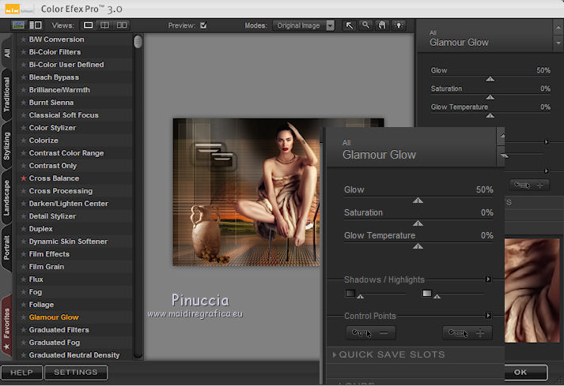Screen dimensions: 564x386
Task: Switch to split preview view
Action: (104, 25)
